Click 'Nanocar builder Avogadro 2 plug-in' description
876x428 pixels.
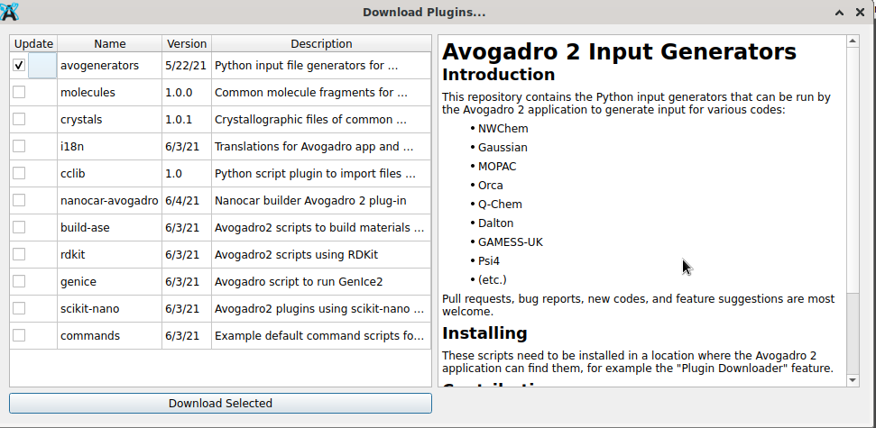[321, 200]
